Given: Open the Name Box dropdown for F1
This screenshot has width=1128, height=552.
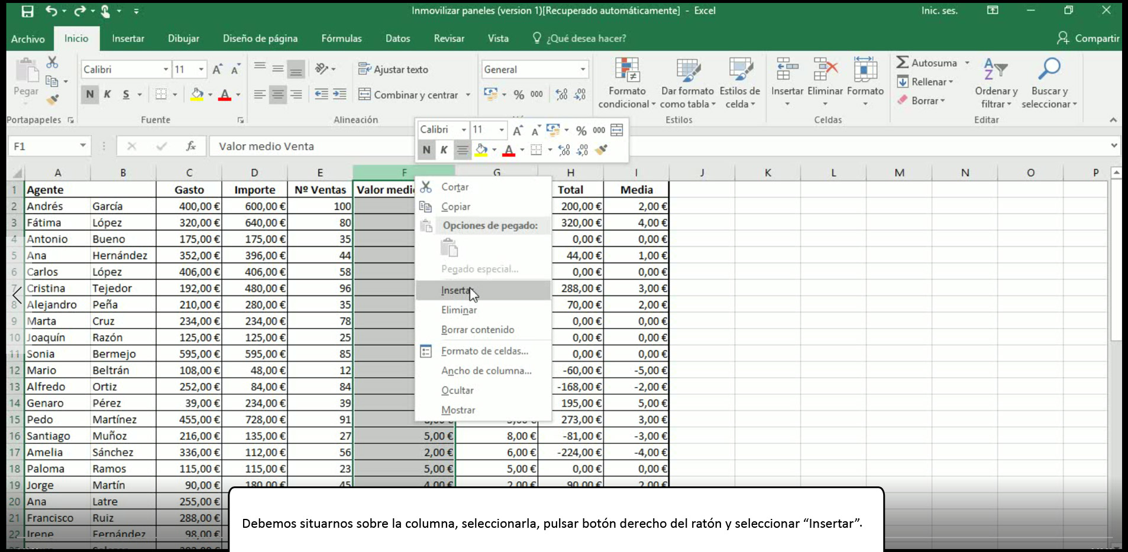Looking at the screenshot, I should pos(83,145).
